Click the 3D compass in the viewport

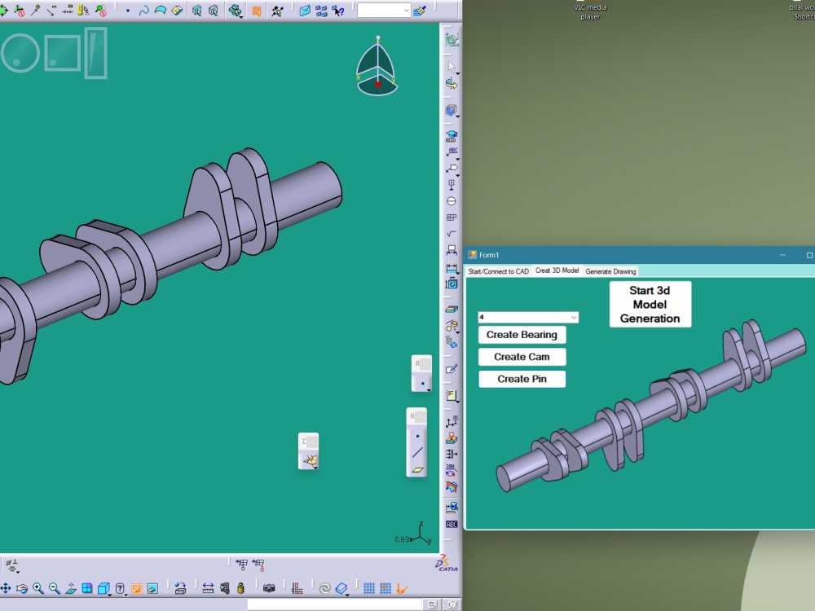tap(377, 66)
